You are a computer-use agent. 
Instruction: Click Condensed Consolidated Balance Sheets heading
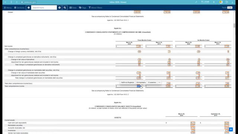click(118, 106)
